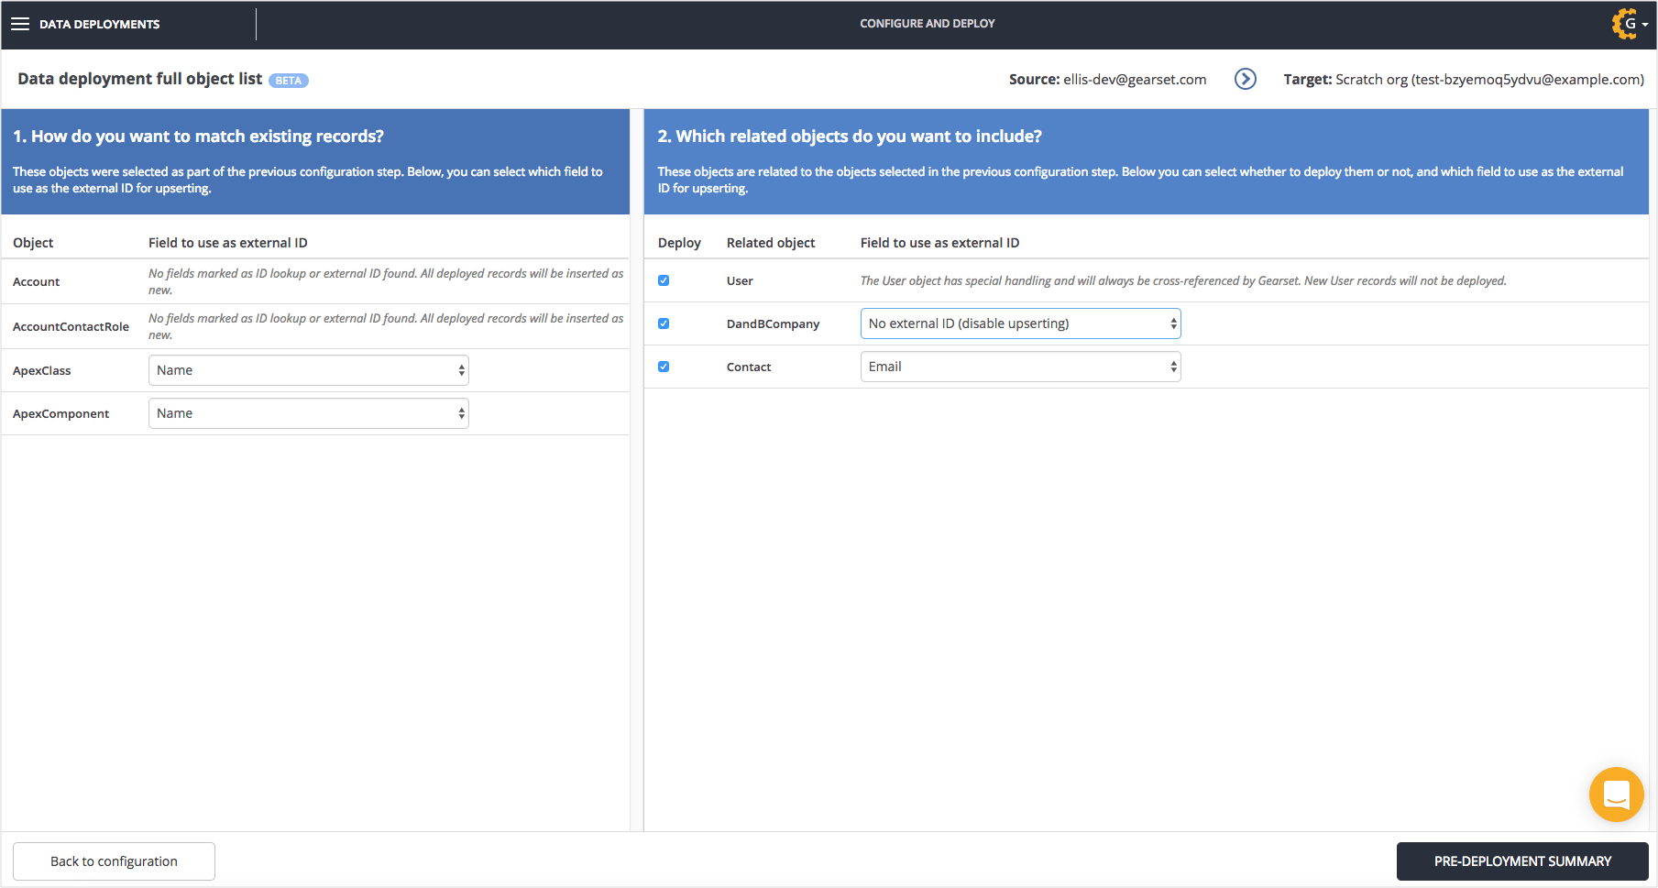This screenshot has width=1658, height=888.
Task: Open the external ID dropdown for ApexComponent
Action: [308, 413]
